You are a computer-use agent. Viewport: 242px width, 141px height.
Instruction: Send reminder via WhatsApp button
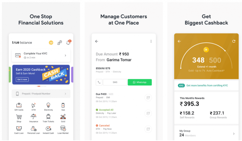140,82
